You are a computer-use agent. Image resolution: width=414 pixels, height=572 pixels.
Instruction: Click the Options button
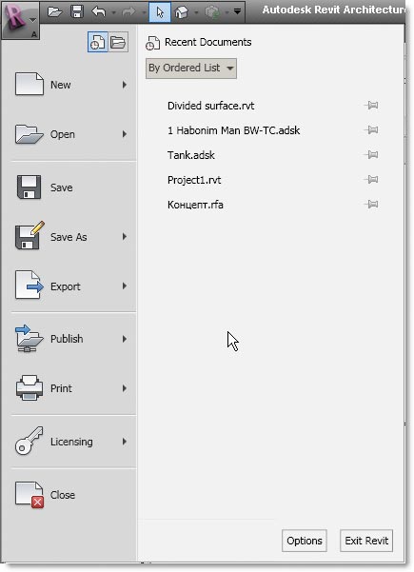click(x=305, y=541)
